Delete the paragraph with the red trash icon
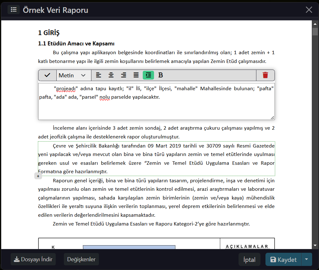Image resolution: width=319 pixels, height=270 pixels. (265, 75)
